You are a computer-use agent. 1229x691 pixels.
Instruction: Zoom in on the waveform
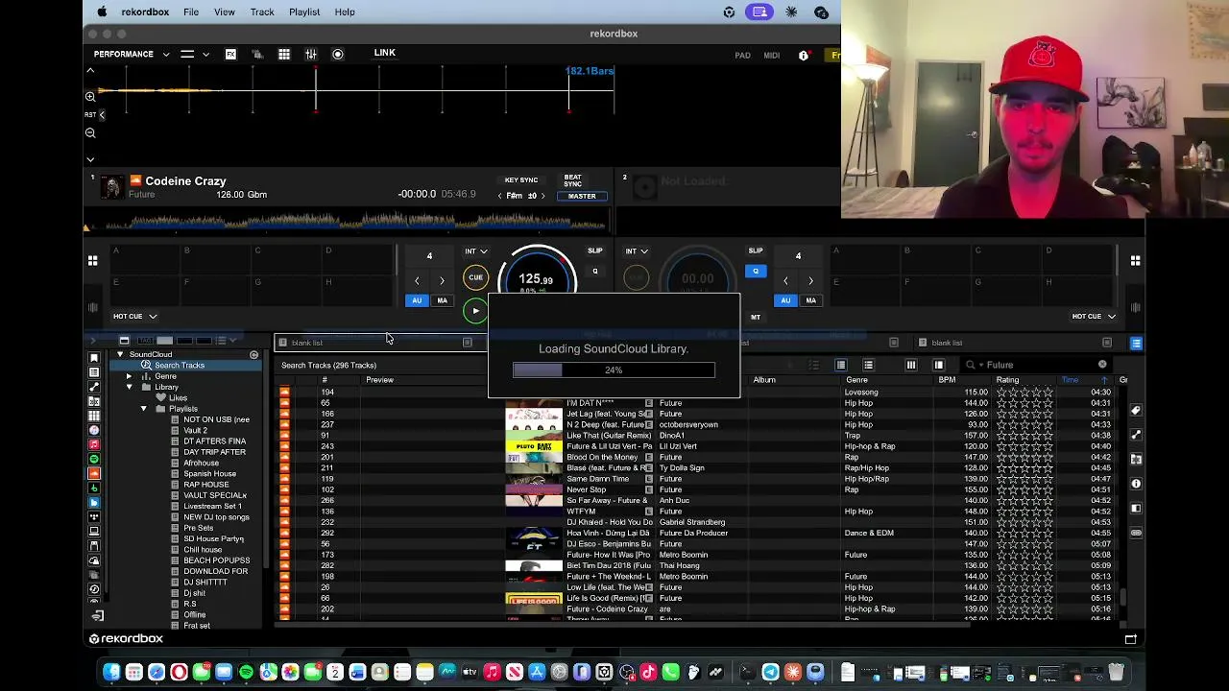pos(90,97)
